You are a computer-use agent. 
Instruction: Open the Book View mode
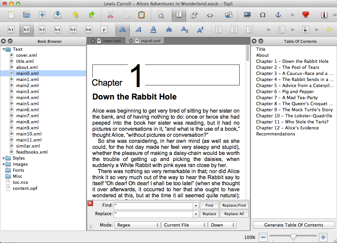point(179,15)
